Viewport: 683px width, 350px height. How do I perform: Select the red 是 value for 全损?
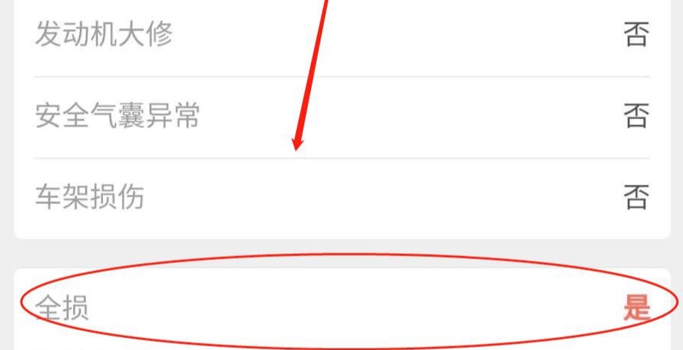[636, 307]
